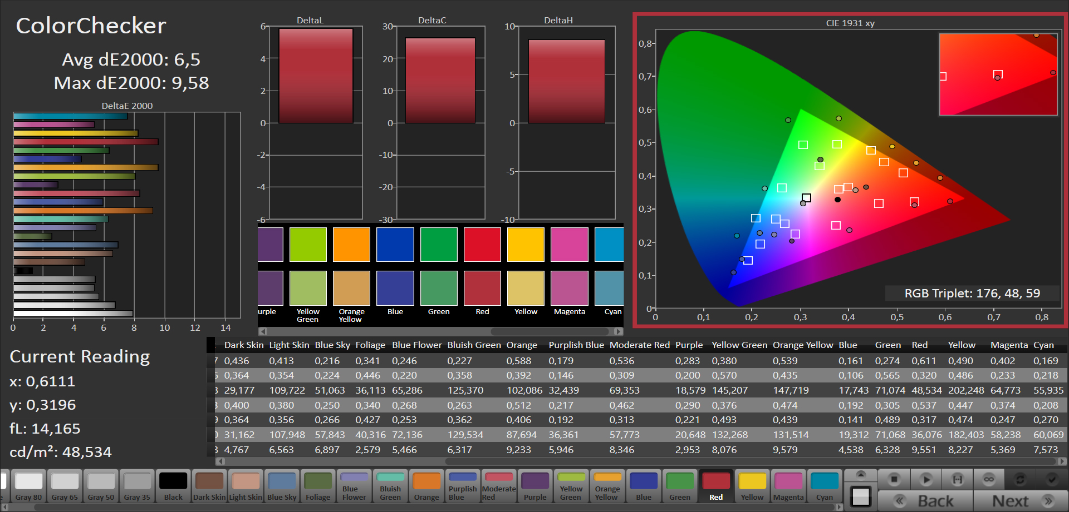Viewport: 1069px width, 512px height.
Task: Go to the previous page with Back
Action: [x=926, y=501]
